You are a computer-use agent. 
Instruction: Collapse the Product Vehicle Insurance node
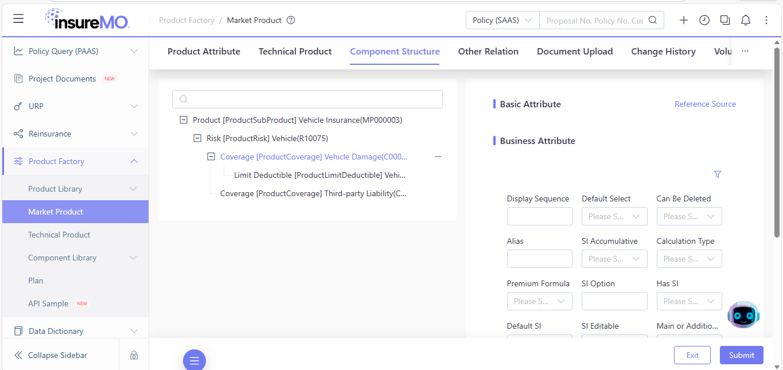click(x=184, y=120)
